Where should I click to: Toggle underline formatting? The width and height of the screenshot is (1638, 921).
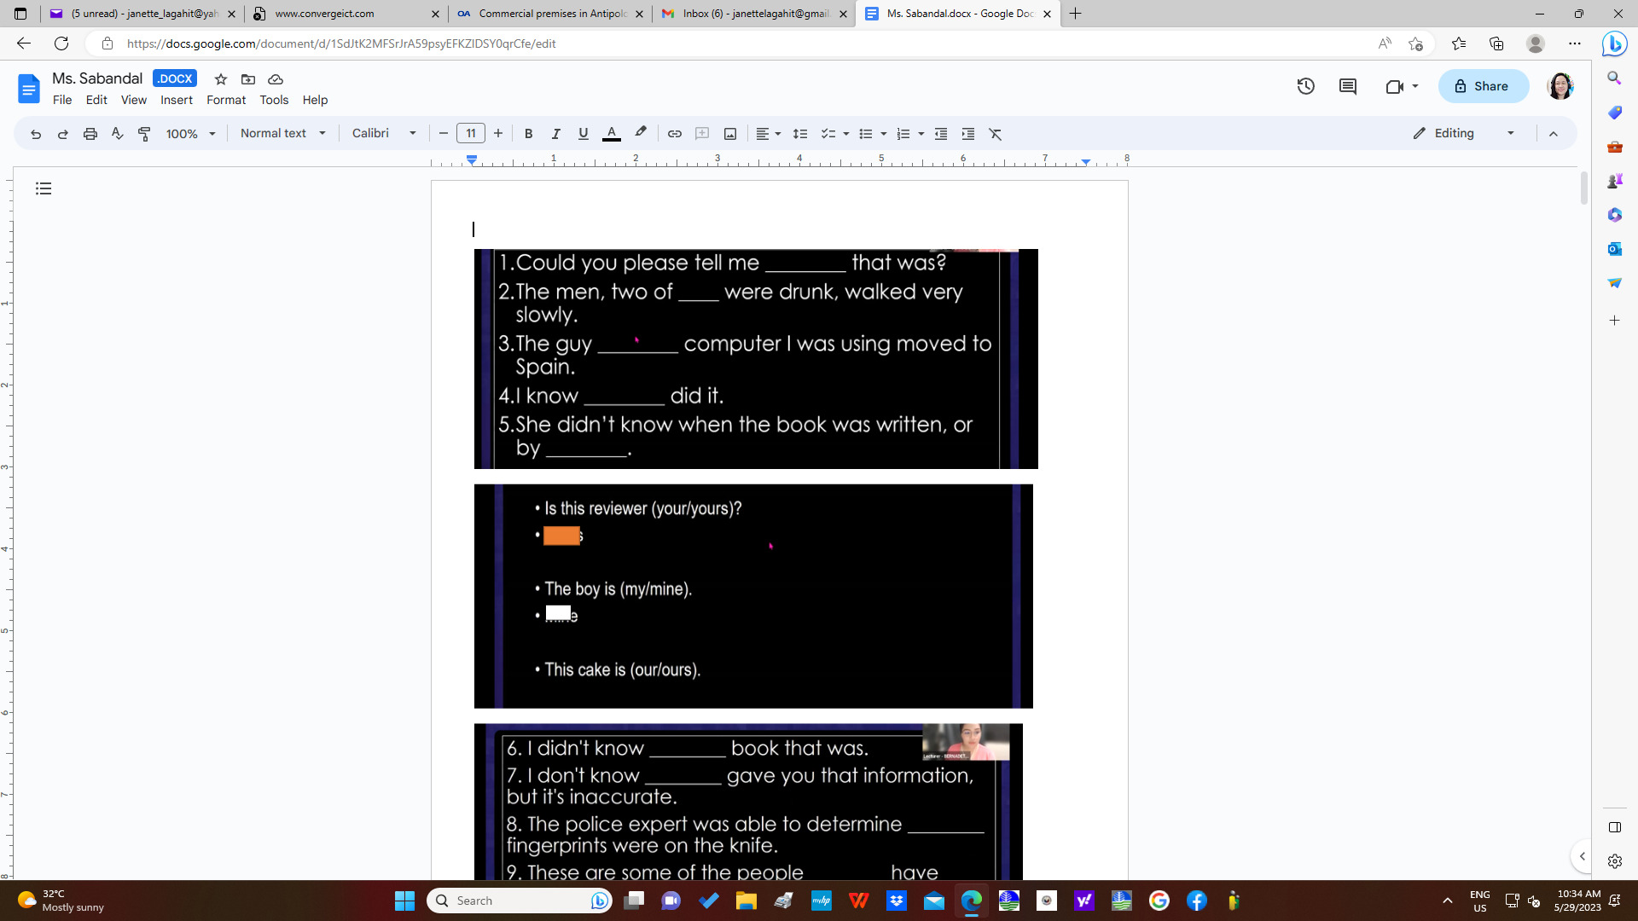point(583,134)
